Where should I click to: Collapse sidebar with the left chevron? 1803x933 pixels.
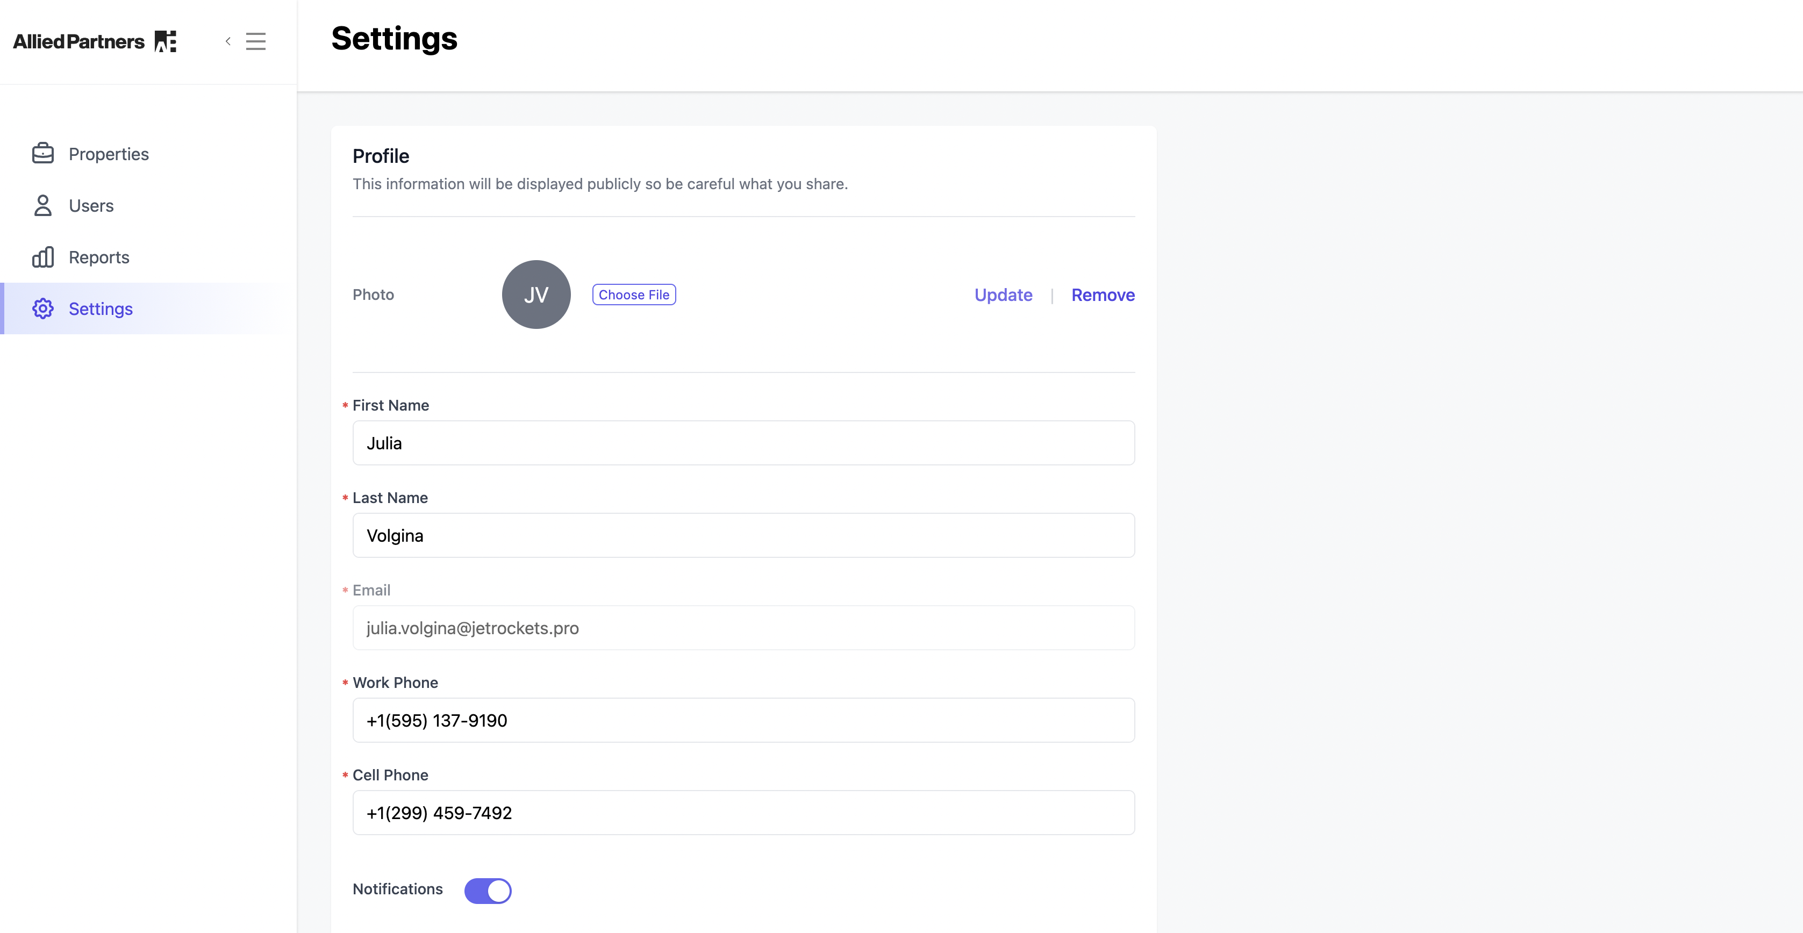pyautogui.click(x=227, y=41)
